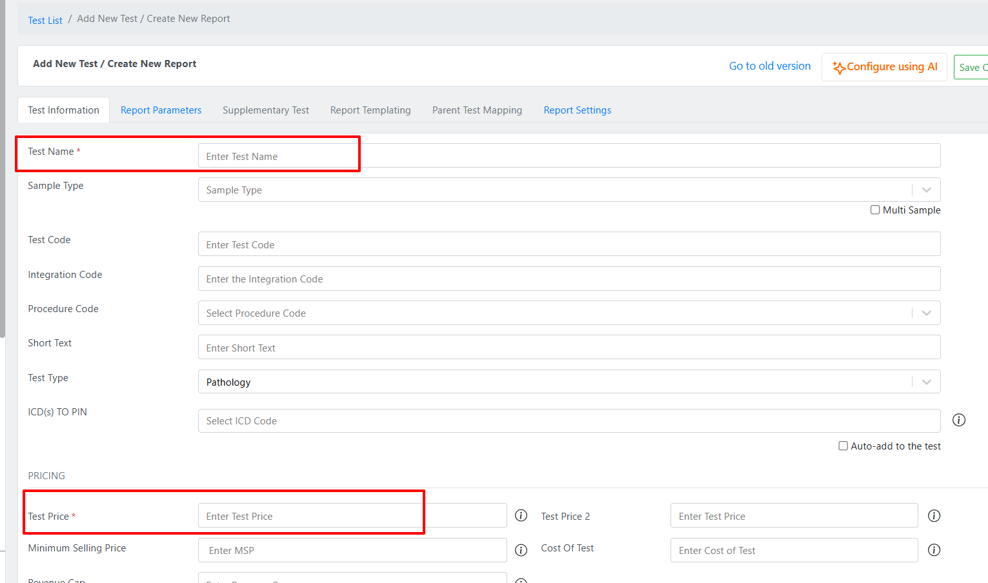Switch to the Report Parameters tab
988x583 pixels.
pos(161,110)
